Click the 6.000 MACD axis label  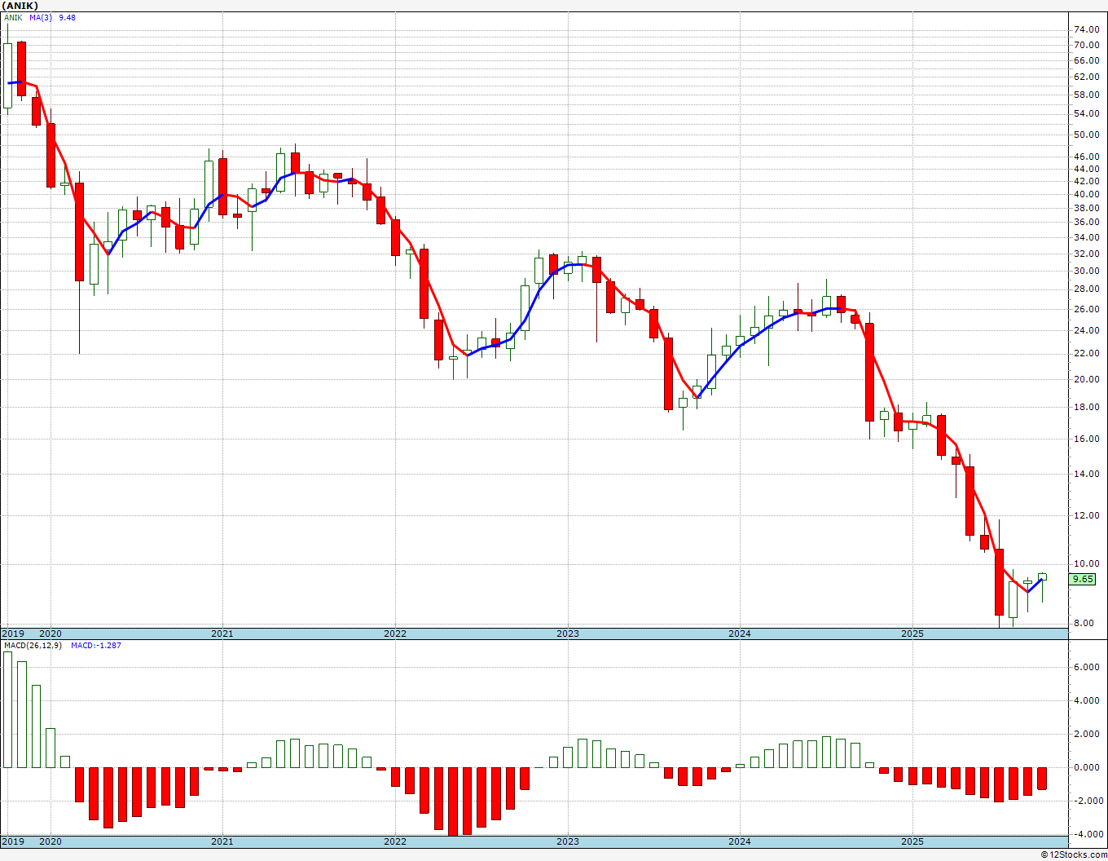(1087, 667)
